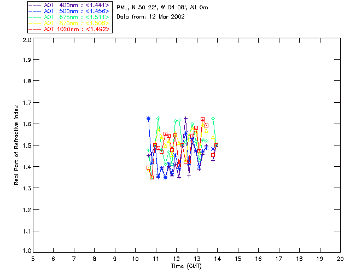
Task: Click the x-axis label 12
Action: 176,259
